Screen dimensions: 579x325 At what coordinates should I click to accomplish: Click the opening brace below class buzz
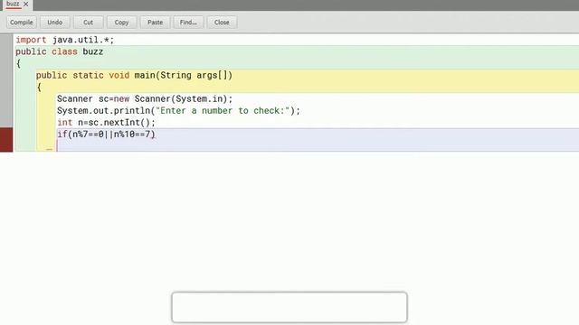18,63
